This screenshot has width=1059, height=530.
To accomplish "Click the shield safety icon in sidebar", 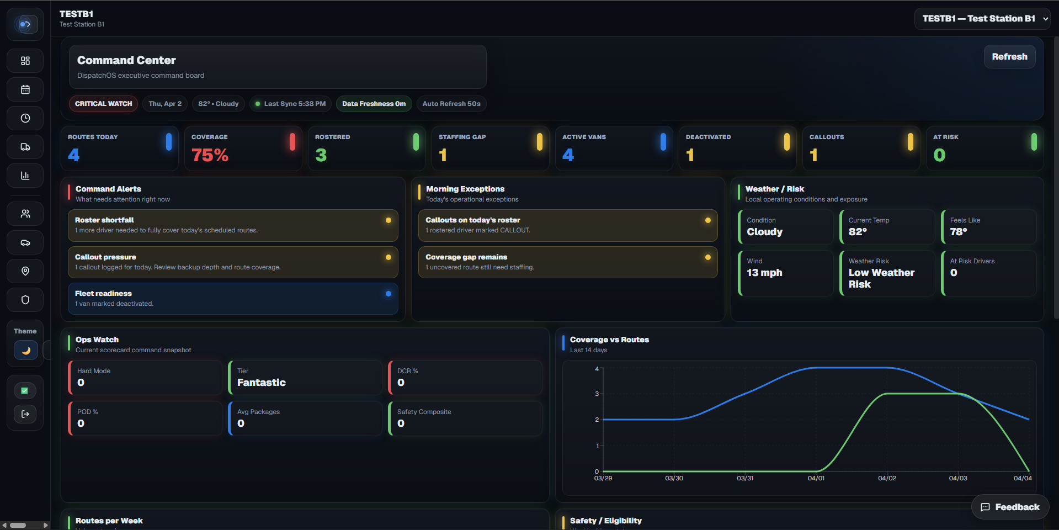I will click(25, 300).
